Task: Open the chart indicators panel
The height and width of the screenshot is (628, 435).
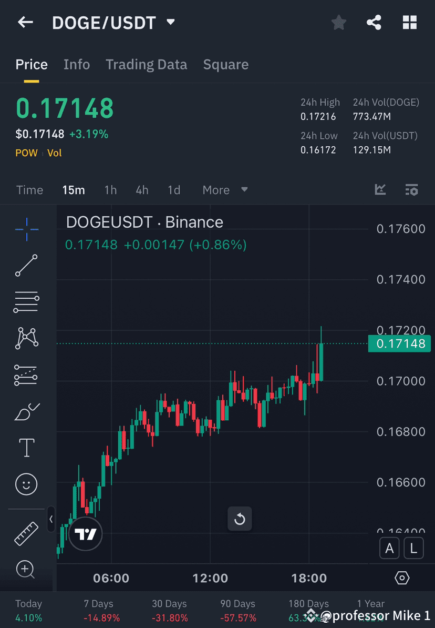Action: (x=380, y=190)
